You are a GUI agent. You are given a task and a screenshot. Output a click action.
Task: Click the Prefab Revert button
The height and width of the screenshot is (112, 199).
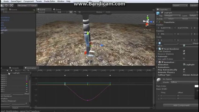(185, 19)
